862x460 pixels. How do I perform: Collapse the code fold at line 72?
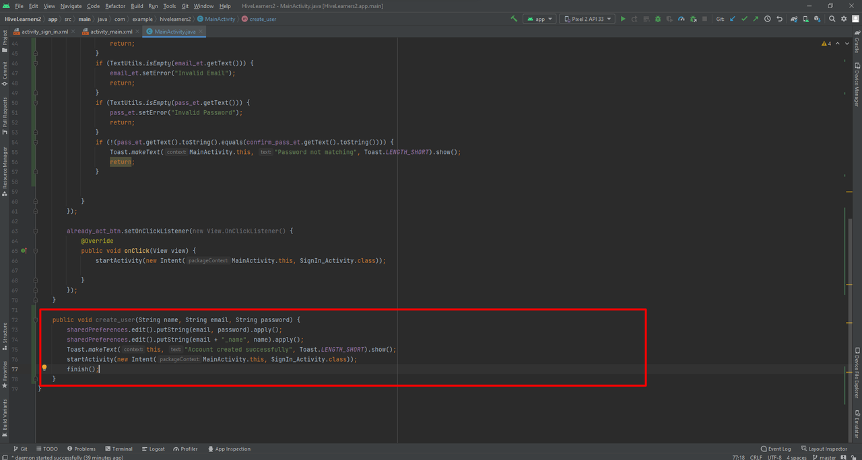[36, 319]
